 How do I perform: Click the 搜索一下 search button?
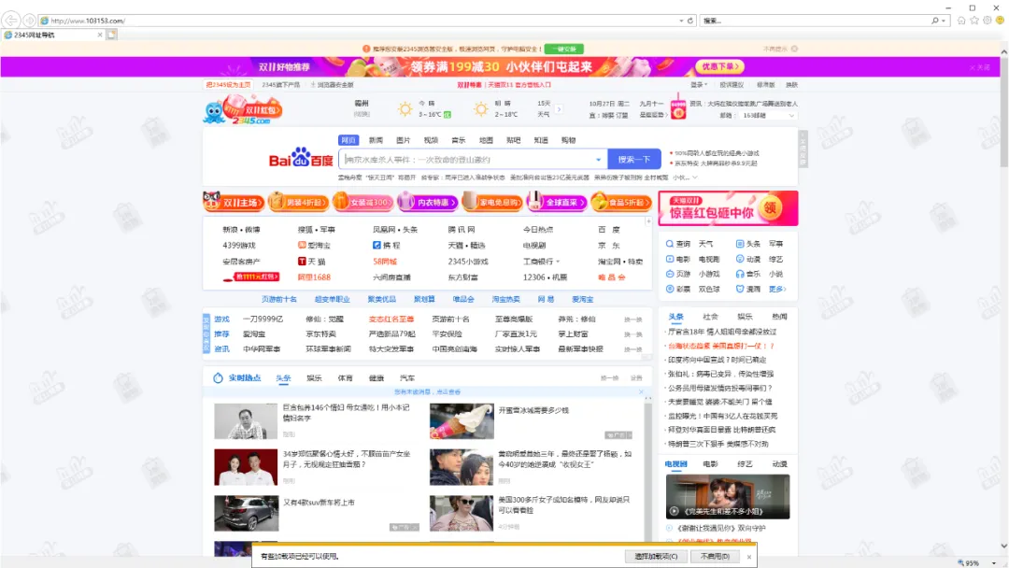633,160
